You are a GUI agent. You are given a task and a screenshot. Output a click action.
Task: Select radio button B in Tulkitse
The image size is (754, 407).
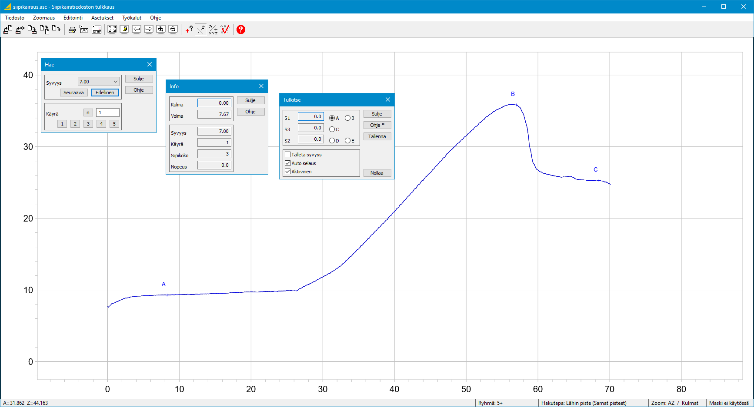[347, 118]
